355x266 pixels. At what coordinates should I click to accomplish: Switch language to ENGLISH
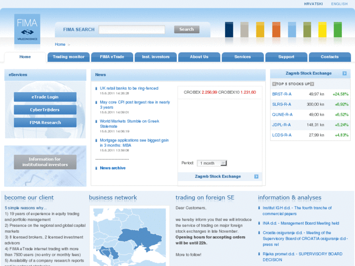[x=339, y=4]
